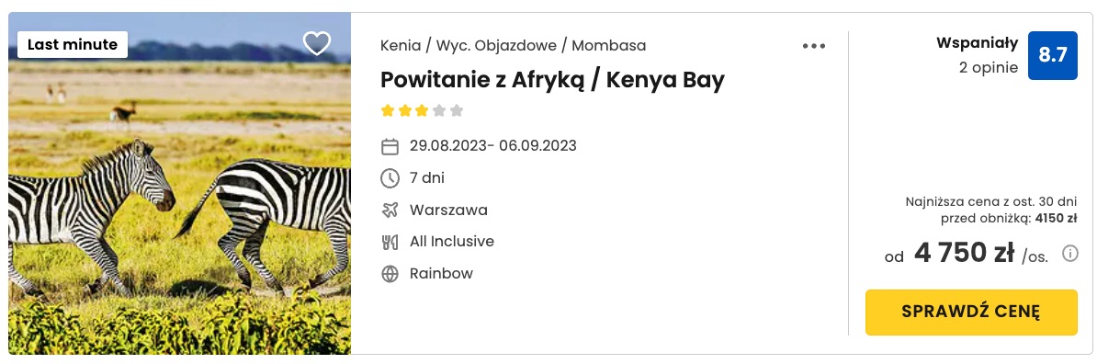The height and width of the screenshot is (364, 1097).
Task: Open the Powitanie z Afryką / Kenya Bay title
Action: (x=552, y=80)
